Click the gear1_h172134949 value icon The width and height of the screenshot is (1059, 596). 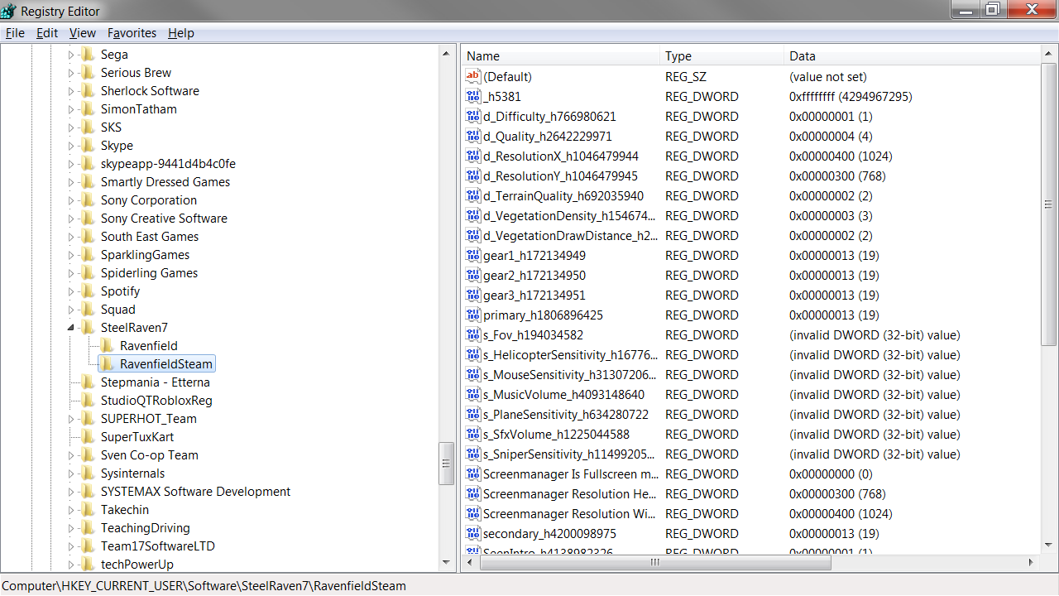coord(473,255)
